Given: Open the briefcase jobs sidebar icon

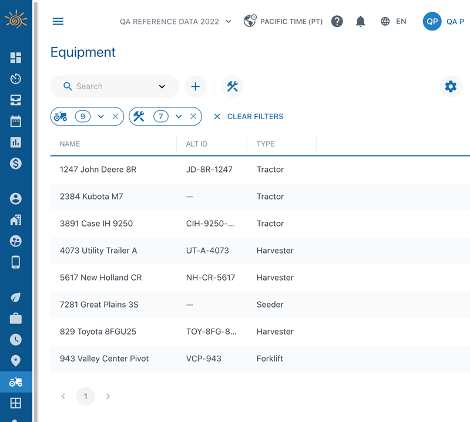Looking at the screenshot, I should tap(16, 319).
